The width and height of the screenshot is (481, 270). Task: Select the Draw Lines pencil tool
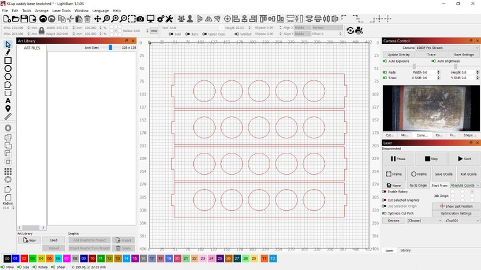click(8, 53)
